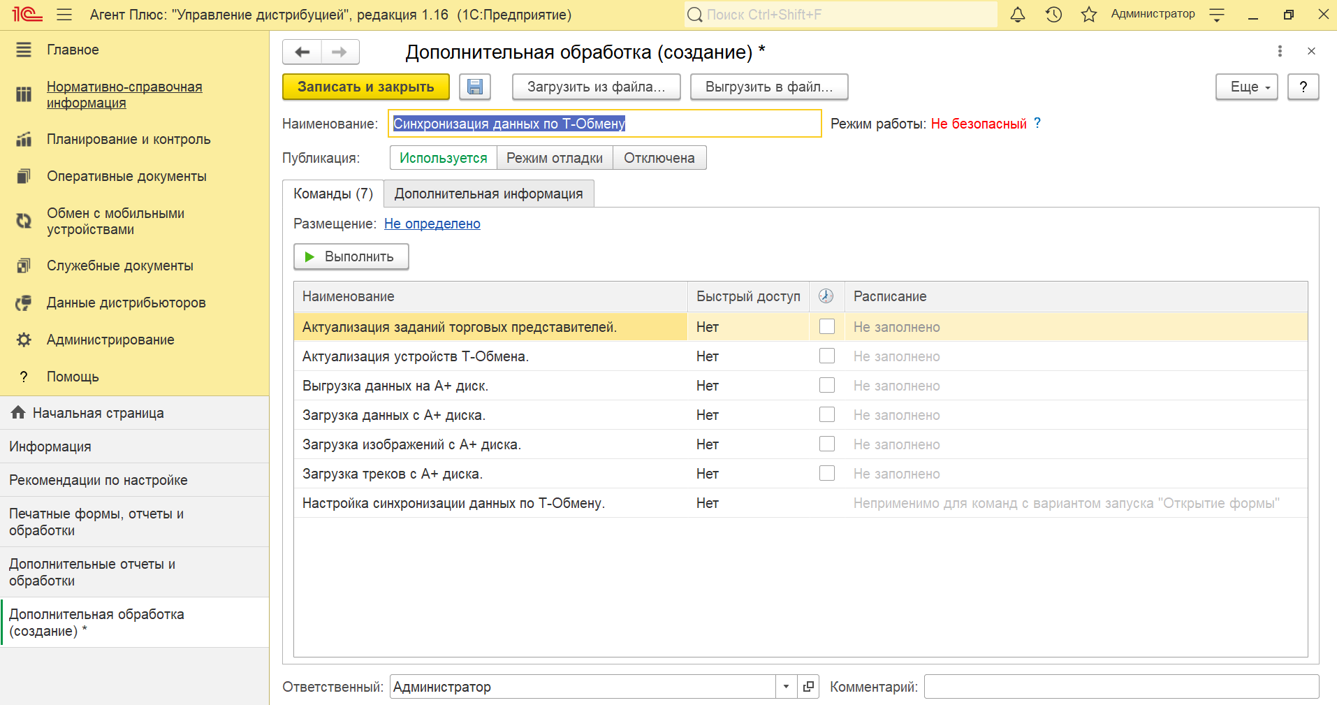Click the Выполнить button
This screenshot has height=705, width=1337.
click(x=351, y=256)
